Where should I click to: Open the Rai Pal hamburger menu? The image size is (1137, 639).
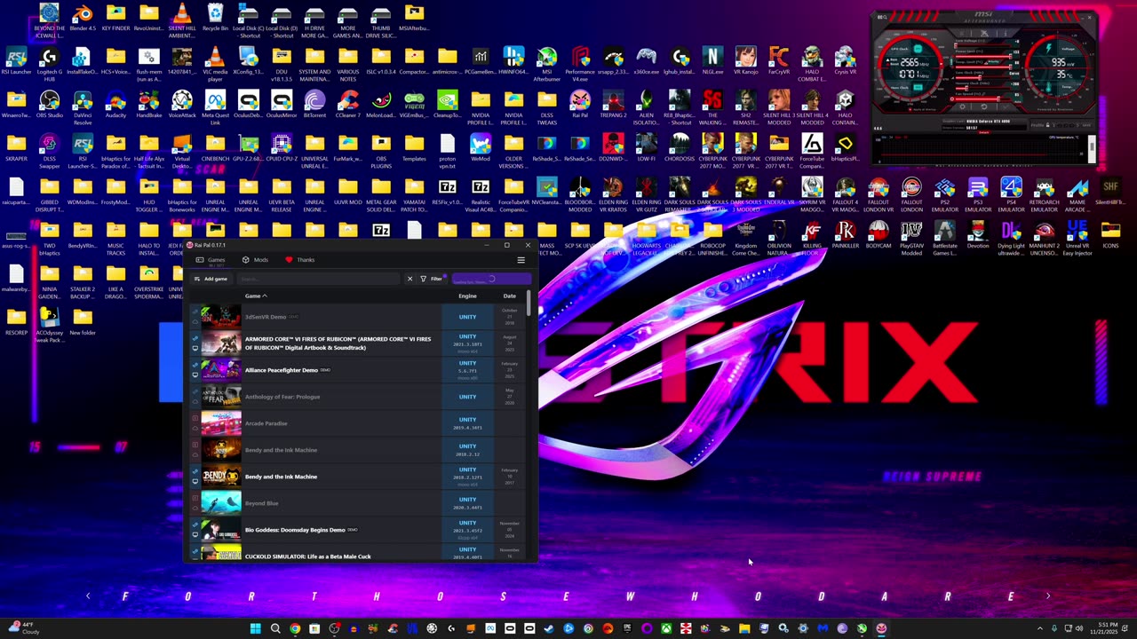pyautogui.click(x=521, y=260)
